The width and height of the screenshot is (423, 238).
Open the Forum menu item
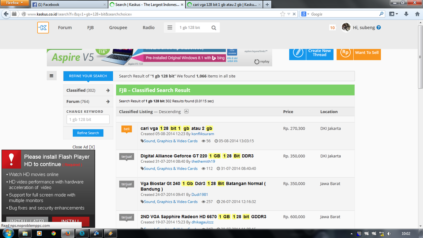pyautogui.click(x=65, y=28)
